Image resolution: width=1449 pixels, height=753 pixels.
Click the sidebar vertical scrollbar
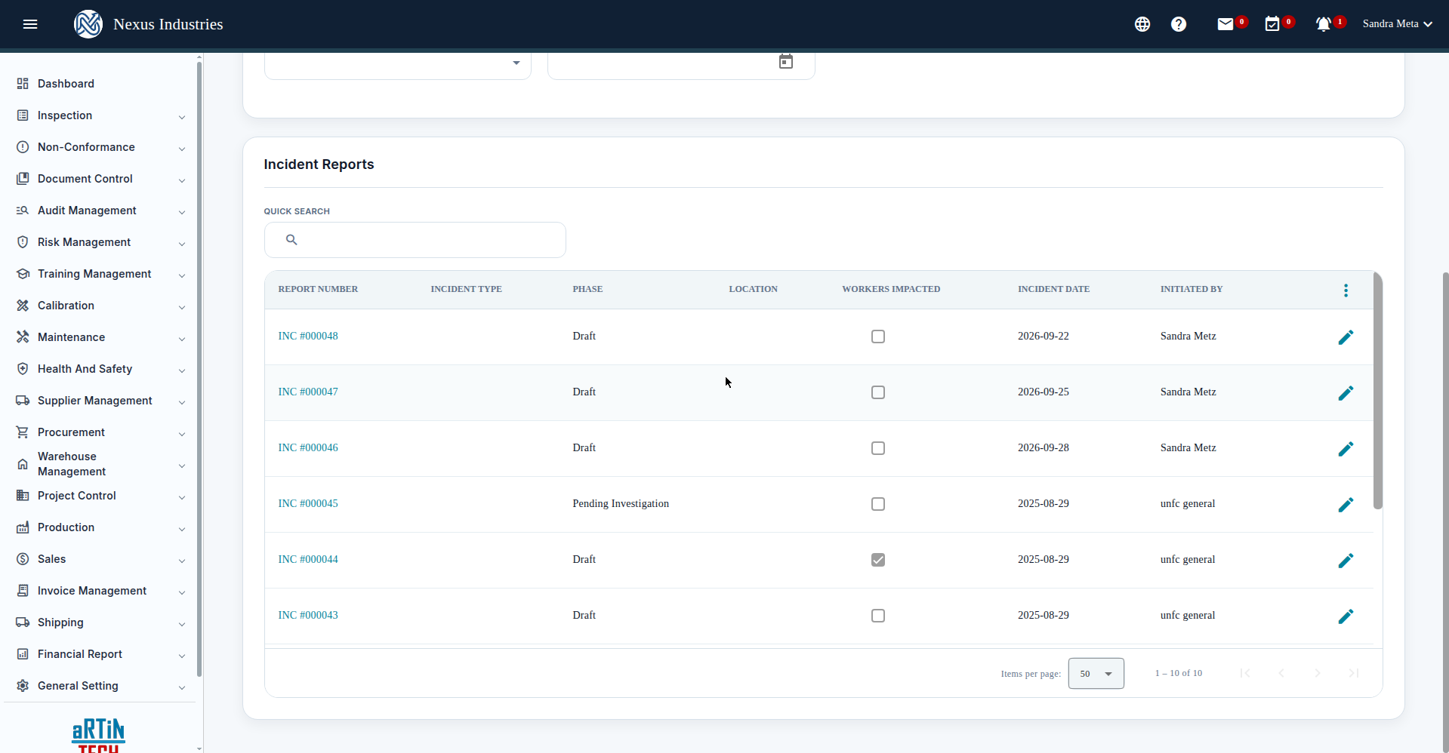199,370
